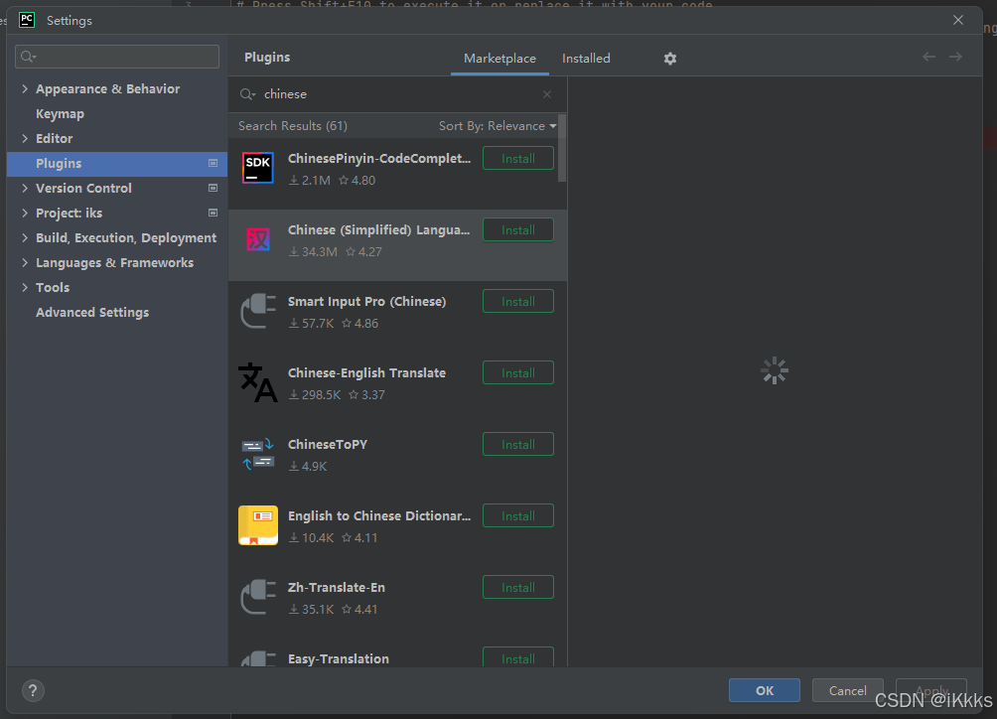Select the Easy-Translation plugin name

coord(339,659)
